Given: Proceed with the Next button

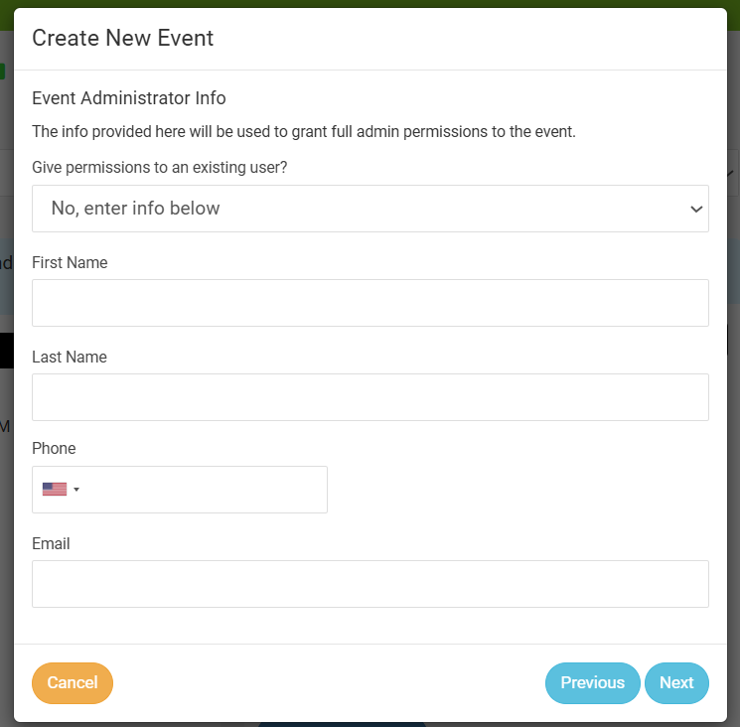Looking at the screenshot, I should pos(676,682).
